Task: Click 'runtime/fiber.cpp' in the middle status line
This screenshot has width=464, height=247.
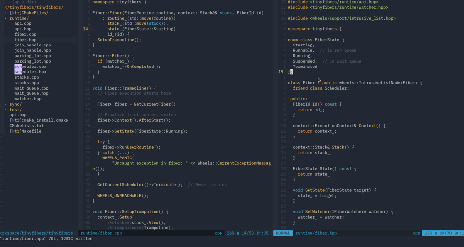Action: point(101,233)
